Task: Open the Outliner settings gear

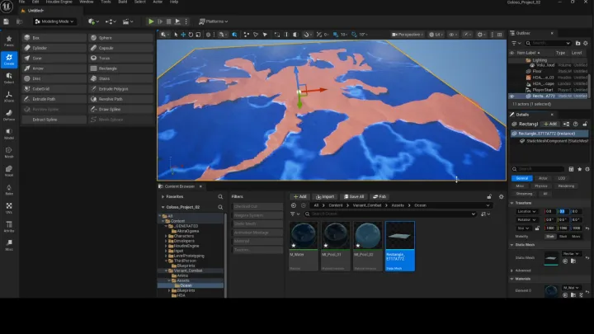Action: (586, 43)
